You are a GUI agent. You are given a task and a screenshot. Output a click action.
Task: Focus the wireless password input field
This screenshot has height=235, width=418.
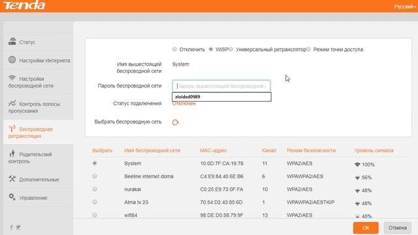221,86
